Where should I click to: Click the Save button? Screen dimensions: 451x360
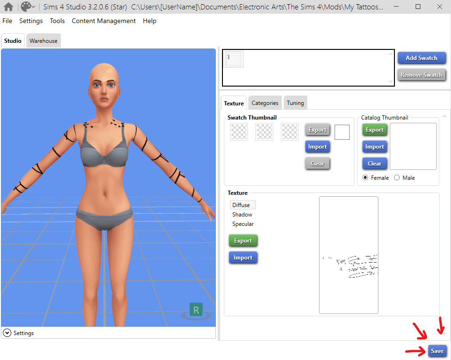[437, 351]
